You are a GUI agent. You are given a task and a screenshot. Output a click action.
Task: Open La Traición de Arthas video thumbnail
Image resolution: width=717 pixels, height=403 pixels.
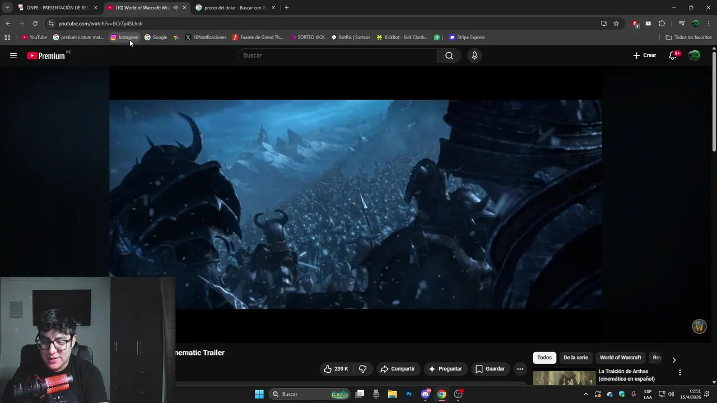click(x=564, y=378)
